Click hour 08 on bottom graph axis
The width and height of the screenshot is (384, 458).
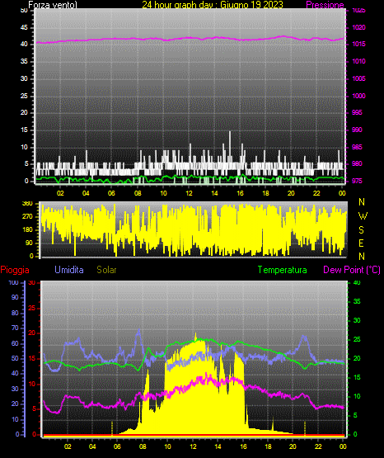point(143,446)
